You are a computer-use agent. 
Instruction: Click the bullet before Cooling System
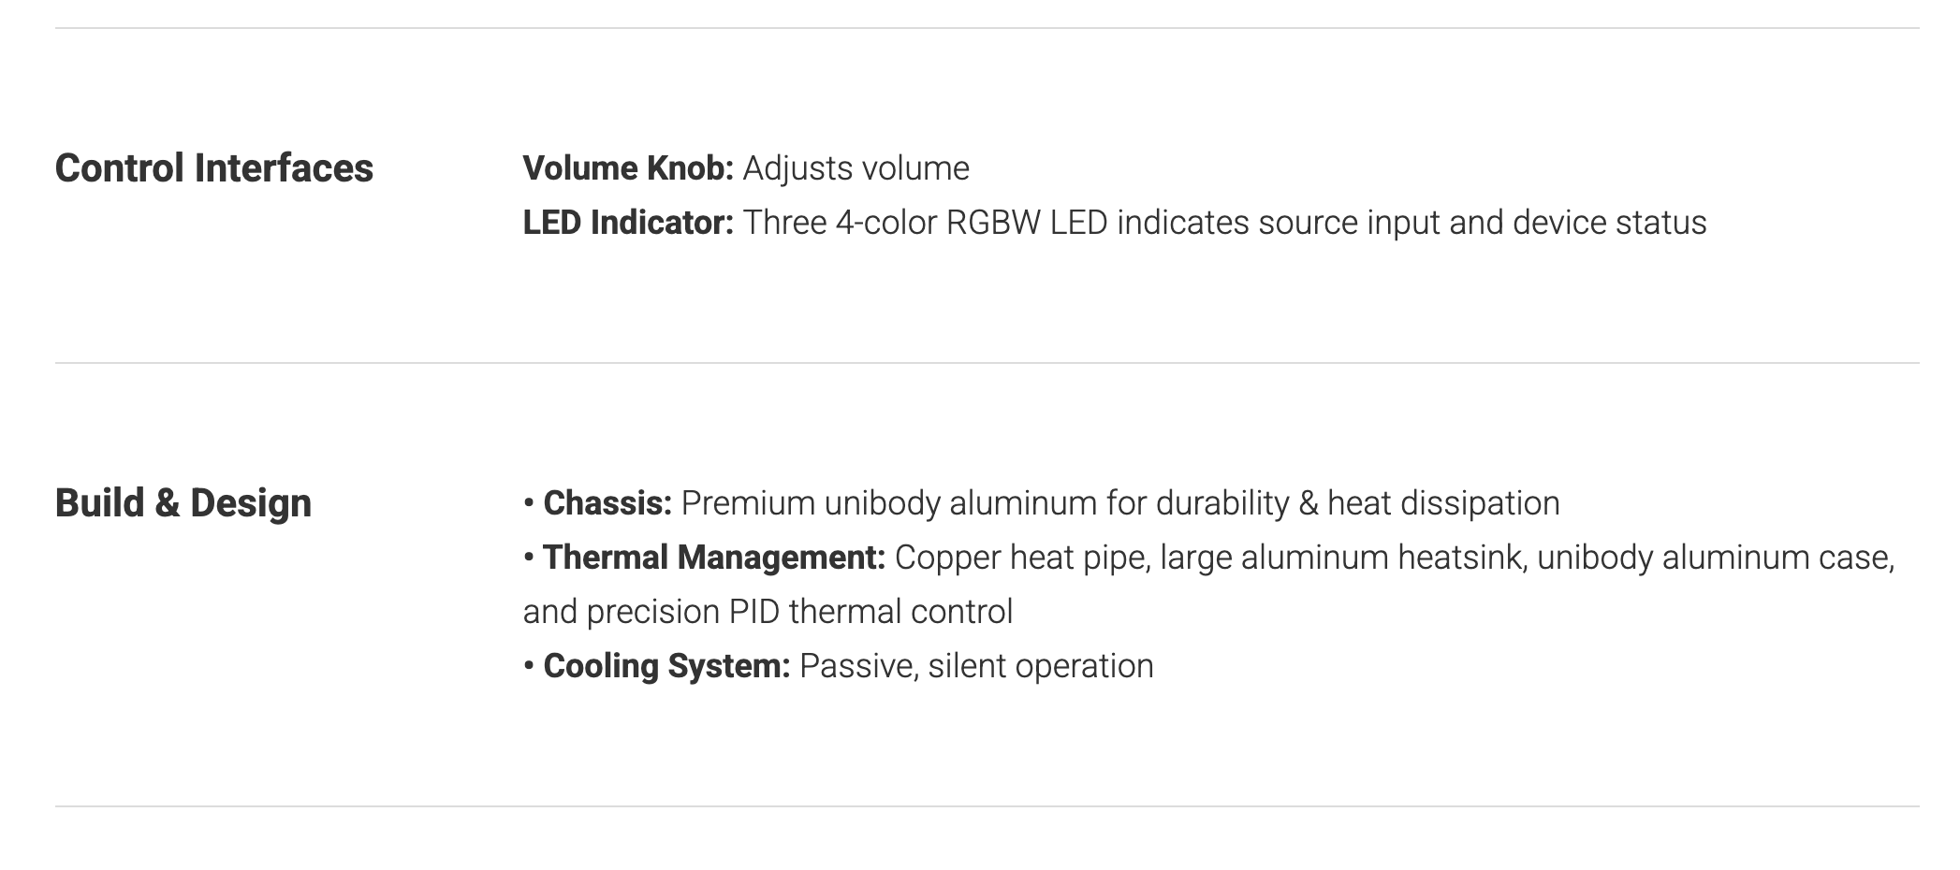tap(529, 666)
